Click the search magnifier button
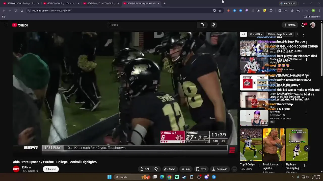Image resolution: width=323 pixels, height=181 pixels. (x=202, y=25)
